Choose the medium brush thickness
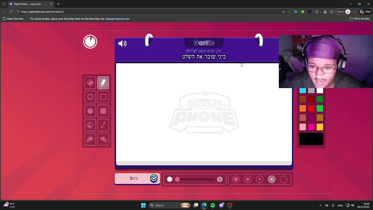This screenshot has width=373, height=210. point(260,179)
